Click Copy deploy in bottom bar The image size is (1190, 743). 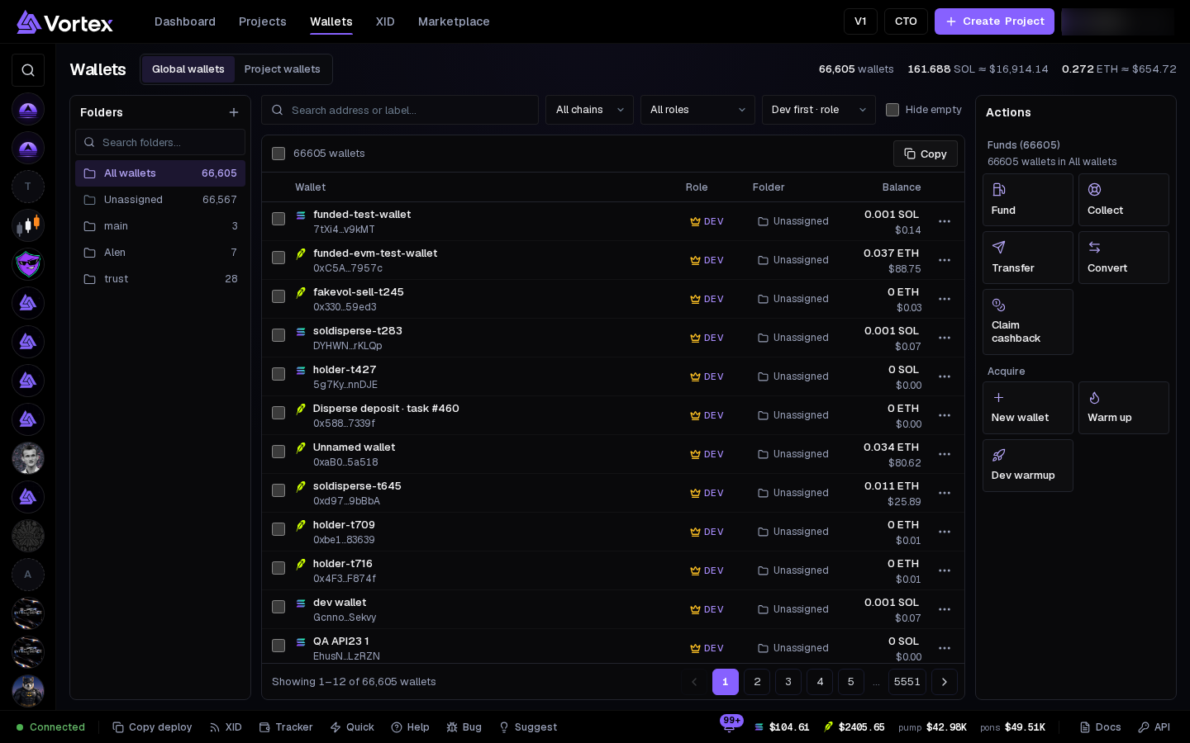pyautogui.click(x=152, y=727)
